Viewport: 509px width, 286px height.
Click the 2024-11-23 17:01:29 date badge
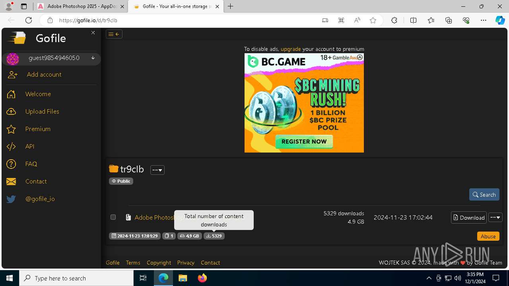(x=135, y=236)
